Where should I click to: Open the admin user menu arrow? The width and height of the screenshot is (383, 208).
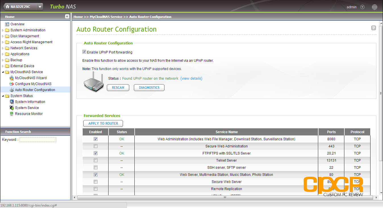coord(362,7)
